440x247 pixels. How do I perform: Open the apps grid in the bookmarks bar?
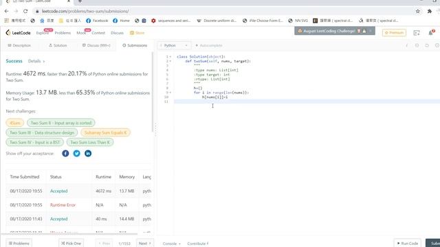[x=6, y=21]
